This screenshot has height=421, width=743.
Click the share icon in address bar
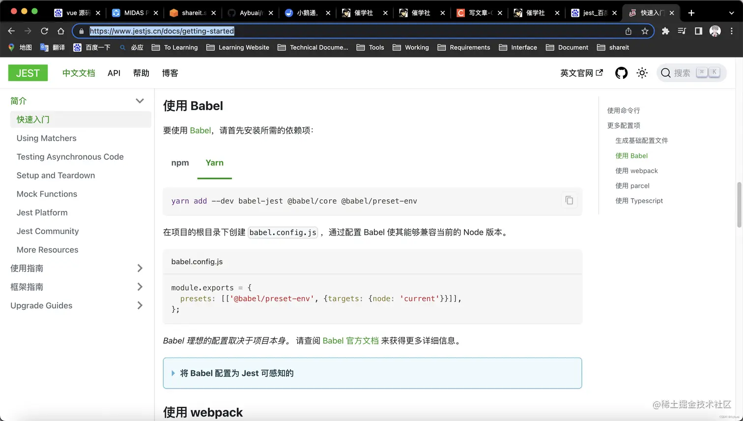click(628, 31)
